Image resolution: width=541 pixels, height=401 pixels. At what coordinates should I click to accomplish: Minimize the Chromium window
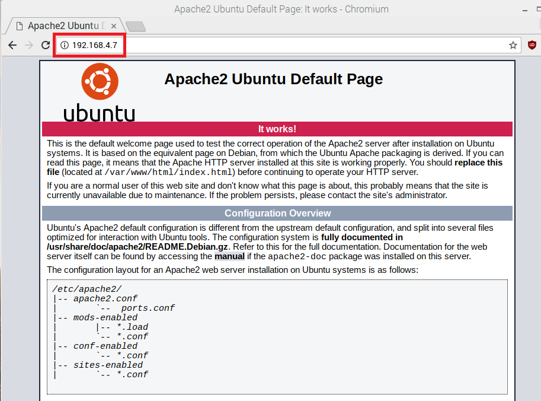525,10
